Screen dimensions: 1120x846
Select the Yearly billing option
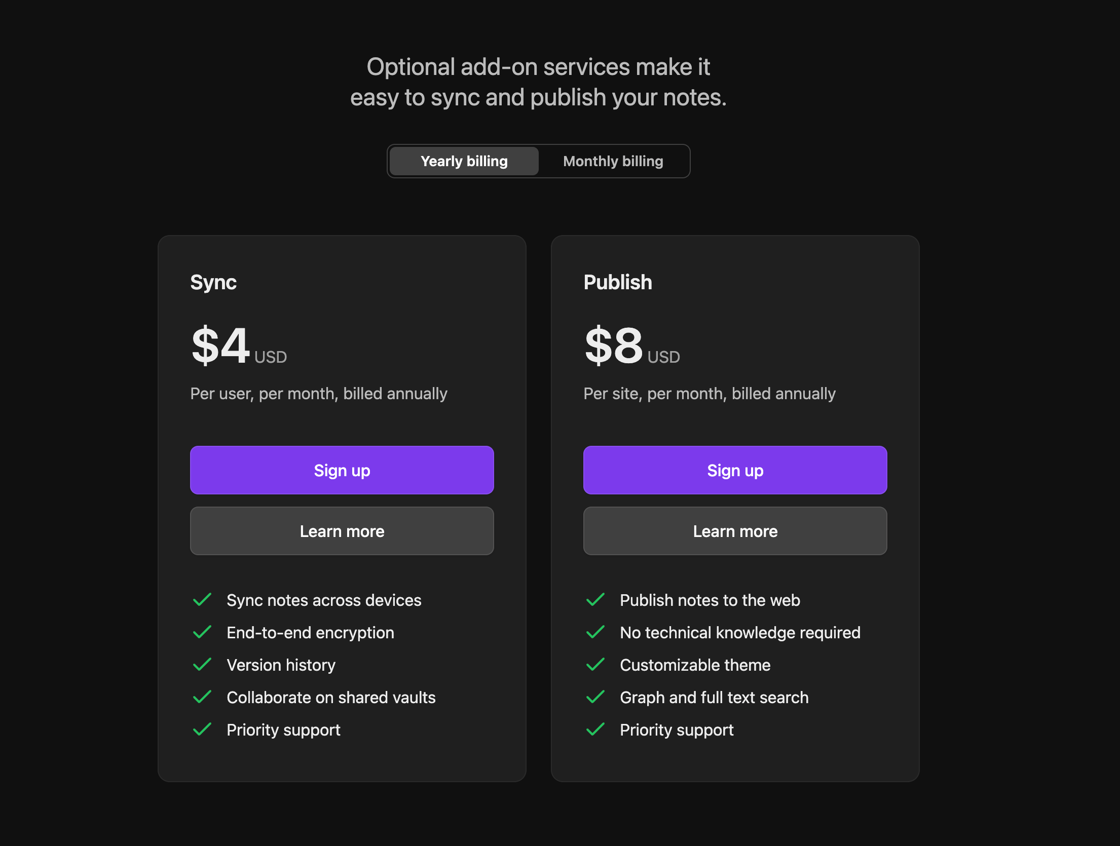[x=464, y=161]
